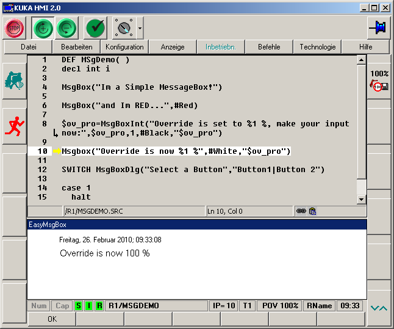Screen dimensions: 394x329
Task: Open the Datei menu
Action: coord(29,47)
